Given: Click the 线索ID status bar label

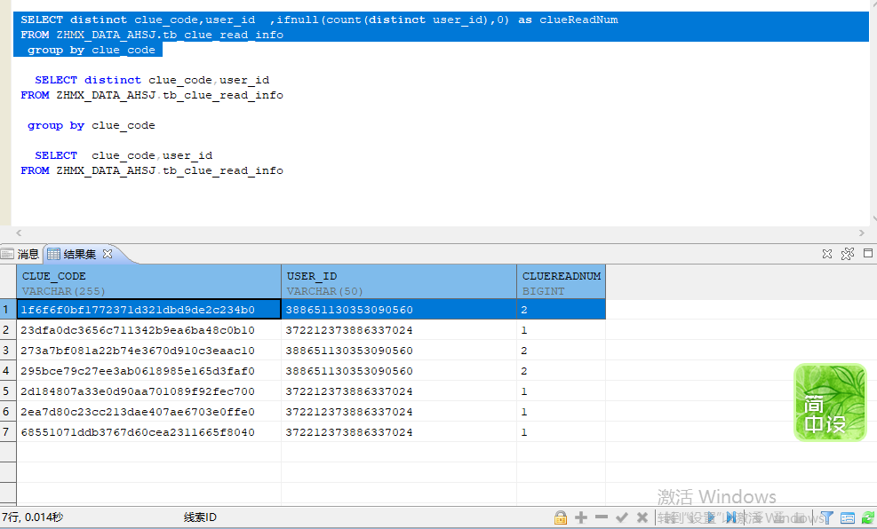Looking at the screenshot, I should 200,517.
